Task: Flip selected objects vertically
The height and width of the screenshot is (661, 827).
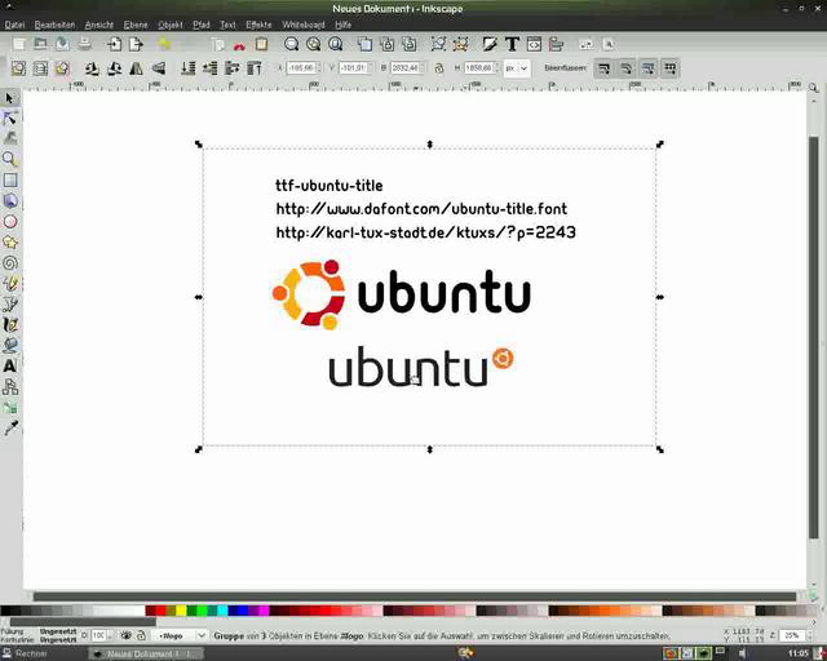Action: 159,69
